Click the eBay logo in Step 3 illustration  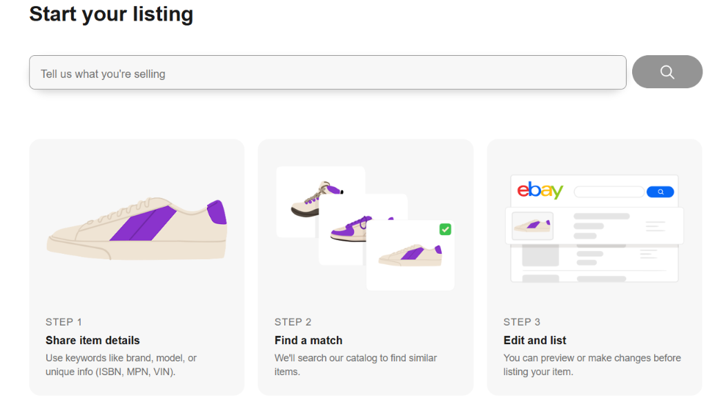click(540, 190)
